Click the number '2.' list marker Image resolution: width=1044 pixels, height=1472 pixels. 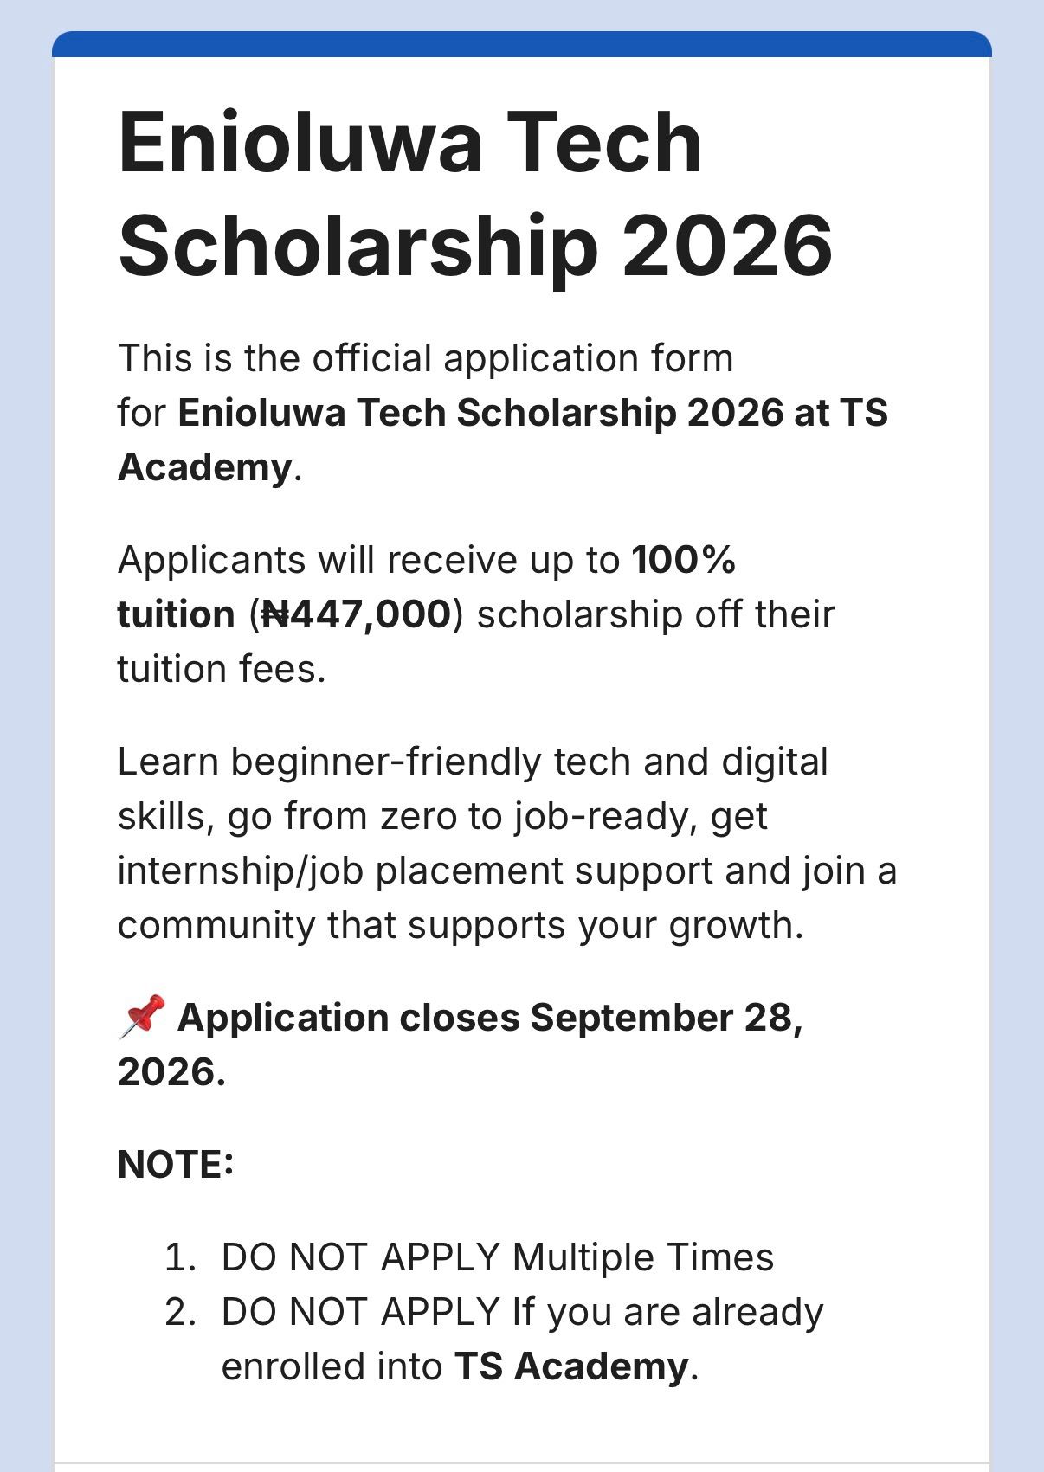(x=181, y=1312)
